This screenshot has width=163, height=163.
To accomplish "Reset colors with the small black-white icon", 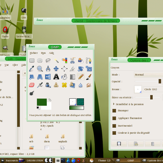I will tap(38, 108).
